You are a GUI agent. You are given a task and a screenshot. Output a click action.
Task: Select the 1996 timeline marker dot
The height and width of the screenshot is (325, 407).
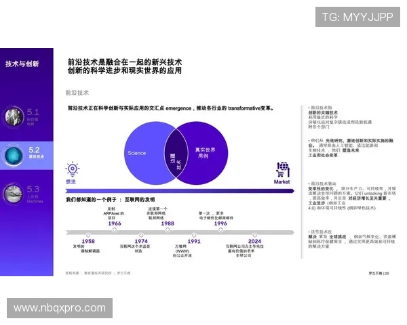coord(220,230)
